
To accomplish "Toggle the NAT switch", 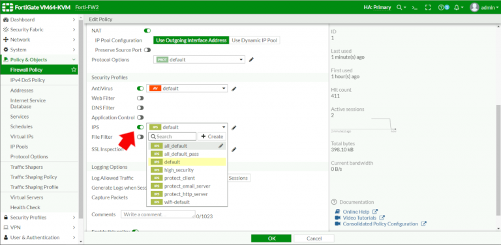I will coord(147,31).
